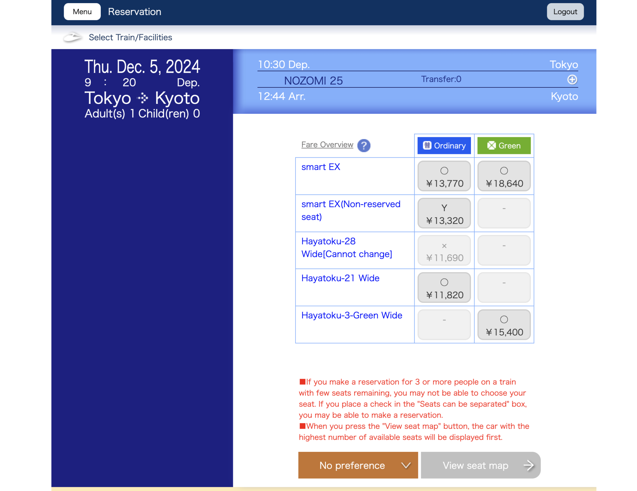Screen dimensions: 637x491
Task: Click the Ordinary seat icon header
Action: click(x=427, y=145)
